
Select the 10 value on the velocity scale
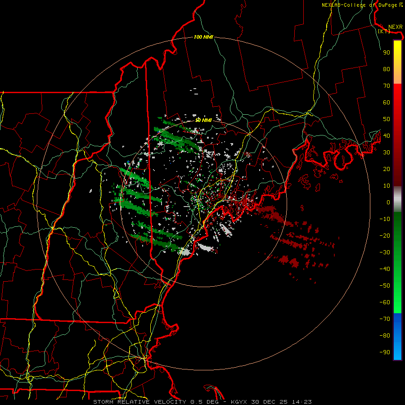(387, 186)
